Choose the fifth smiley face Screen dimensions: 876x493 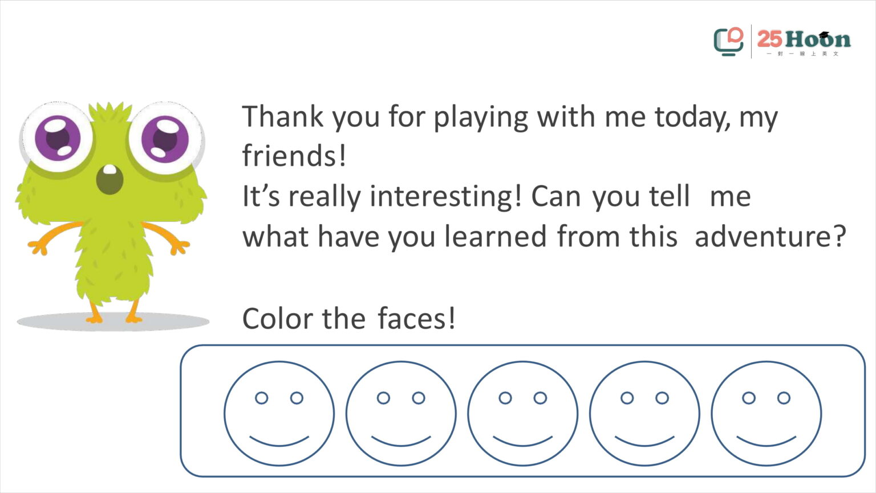point(766,414)
